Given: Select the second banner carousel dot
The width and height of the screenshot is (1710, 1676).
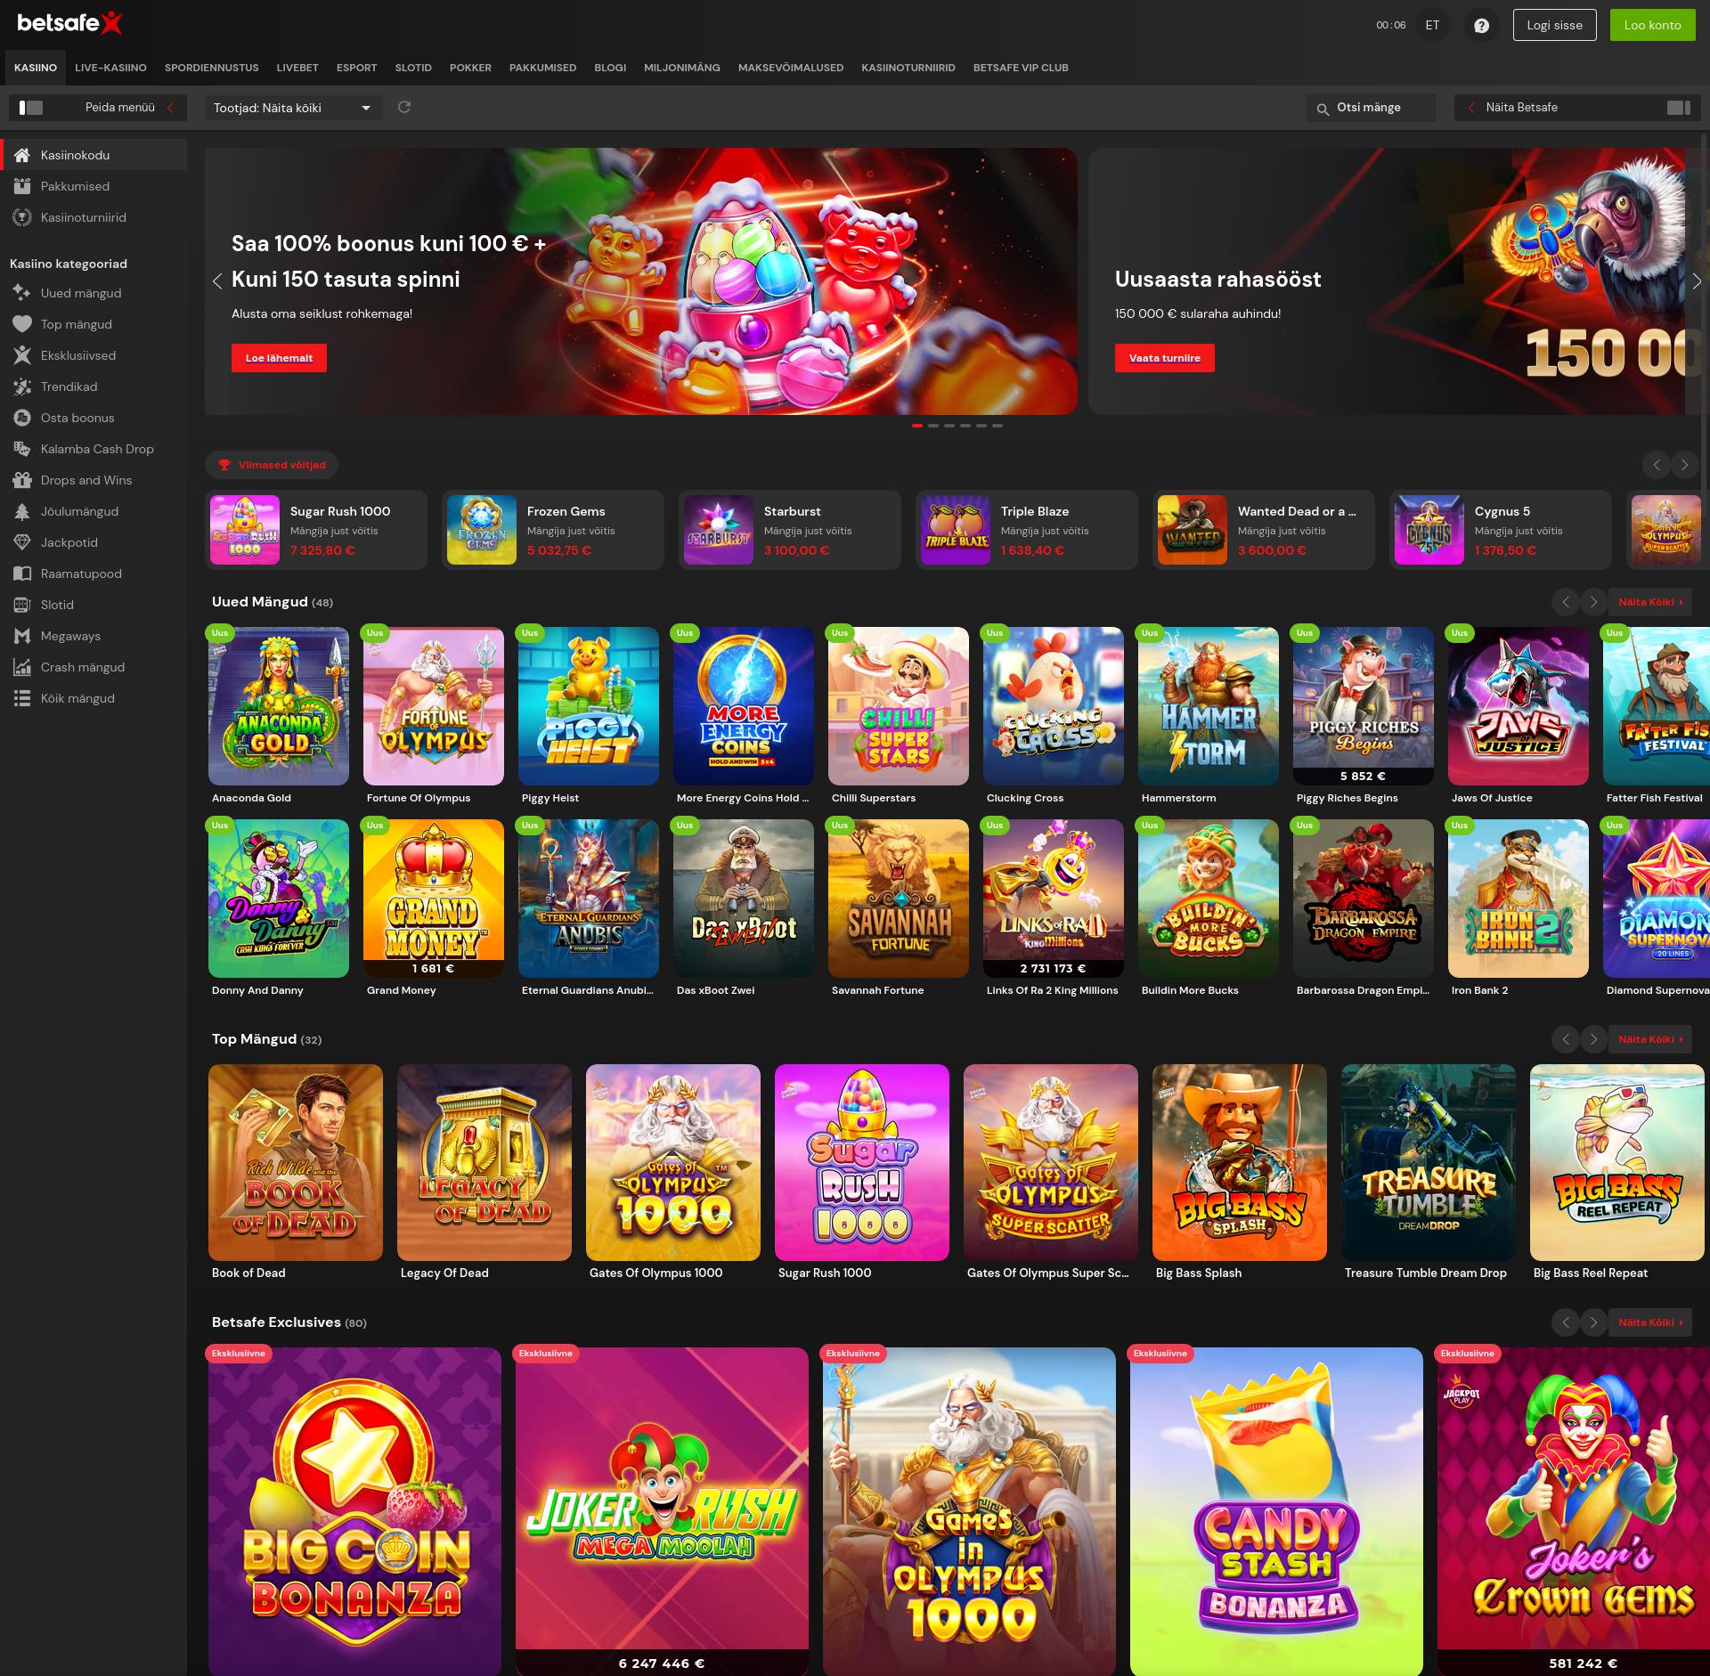Looking at the screenshot, I should [x=933, y=426].
